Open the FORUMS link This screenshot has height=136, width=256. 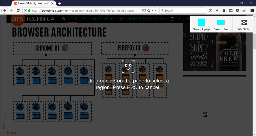(161, 19)
